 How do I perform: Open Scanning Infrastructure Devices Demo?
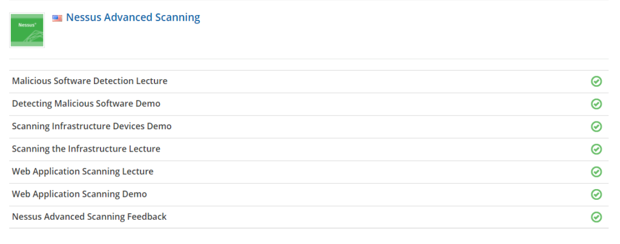(x=91, y=126)
